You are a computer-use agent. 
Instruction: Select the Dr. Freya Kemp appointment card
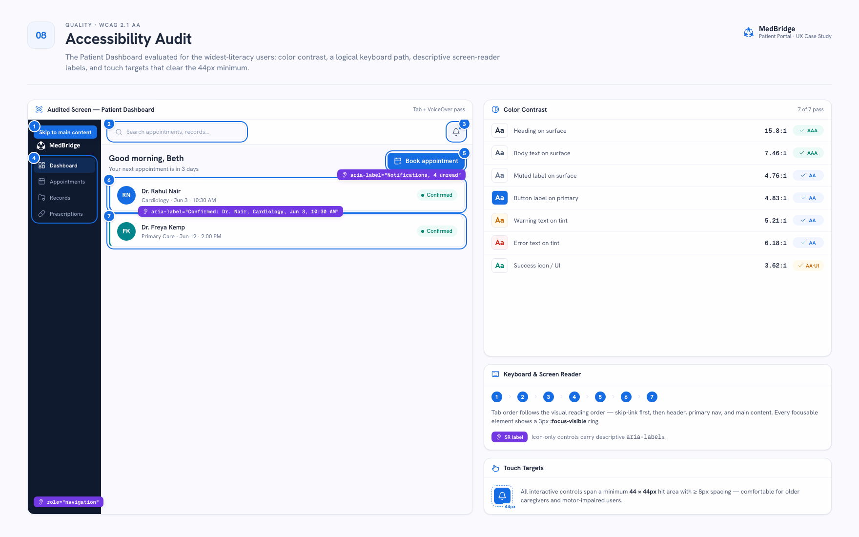pos(287,231)
